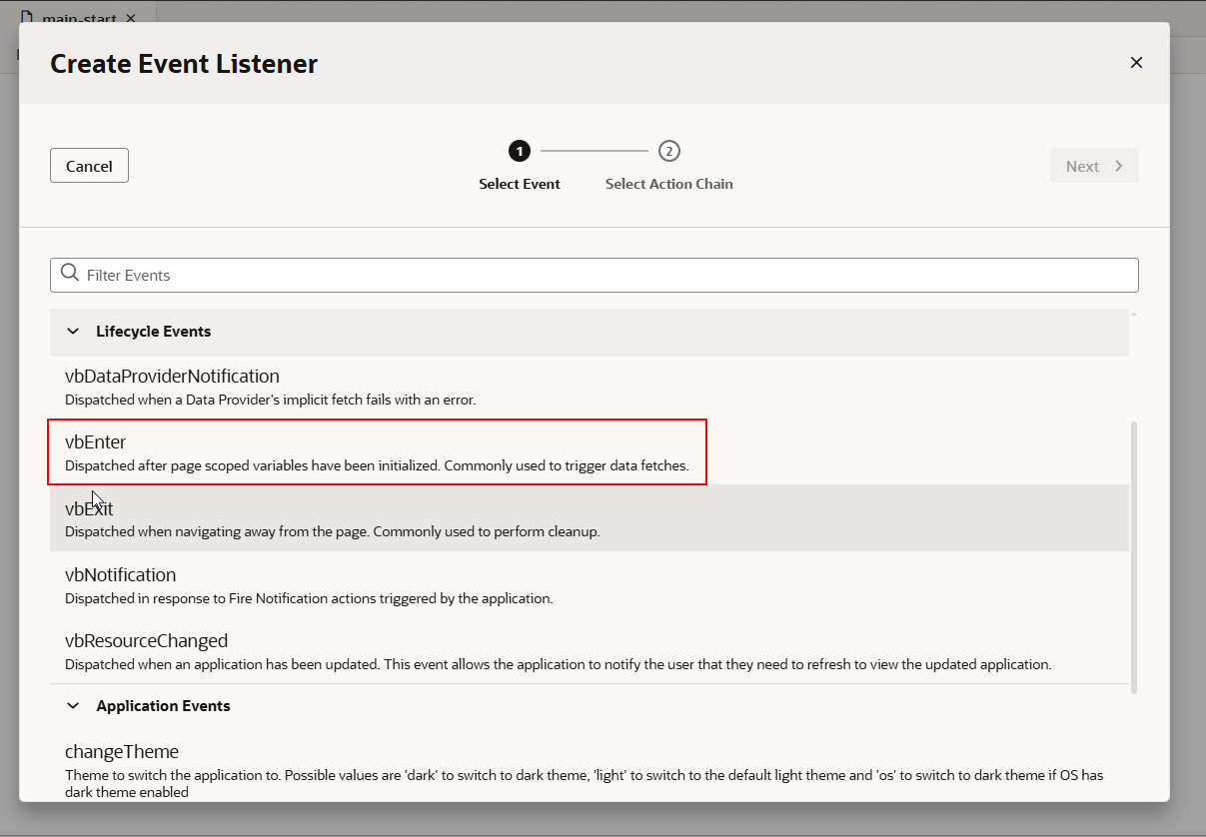Click the vbExit cleanup description text
The height and width of the screenshot is (837, 1206).
333,532
